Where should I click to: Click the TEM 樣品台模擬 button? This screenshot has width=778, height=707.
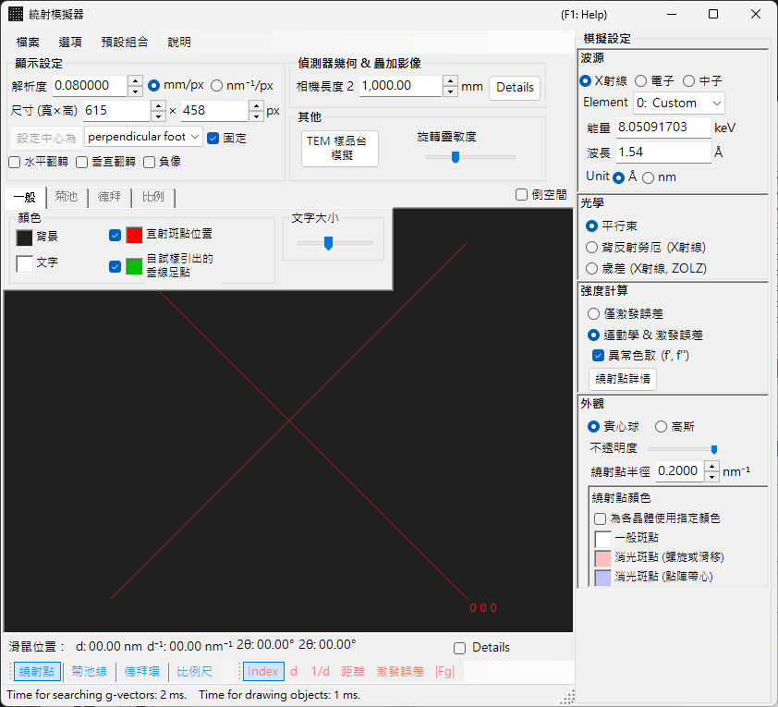[339, 149]
